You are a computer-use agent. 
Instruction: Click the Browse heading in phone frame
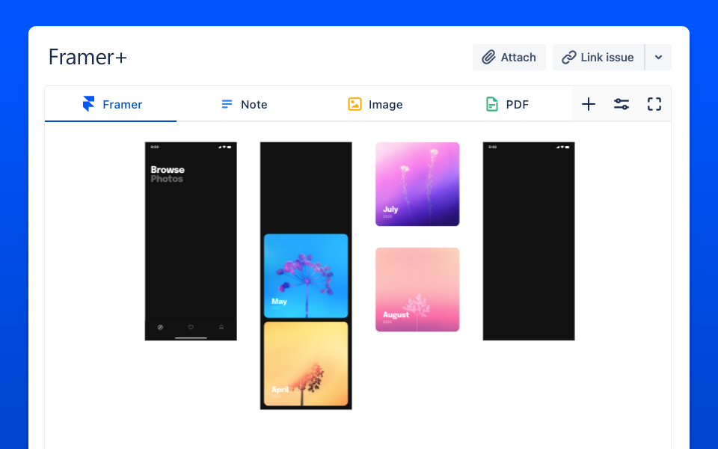[168, 170]
